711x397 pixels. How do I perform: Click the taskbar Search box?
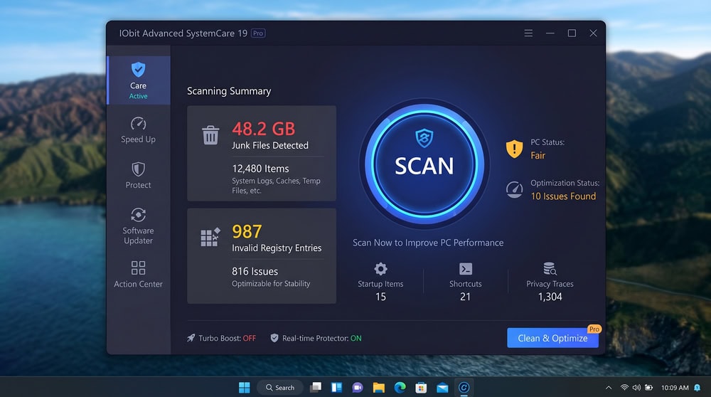pos(280,388)
